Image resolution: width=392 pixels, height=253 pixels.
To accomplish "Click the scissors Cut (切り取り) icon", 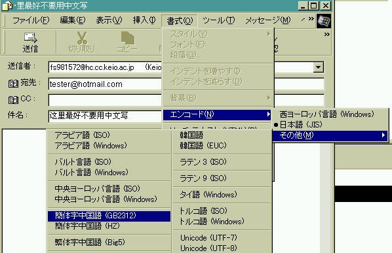I will (82, 38).
